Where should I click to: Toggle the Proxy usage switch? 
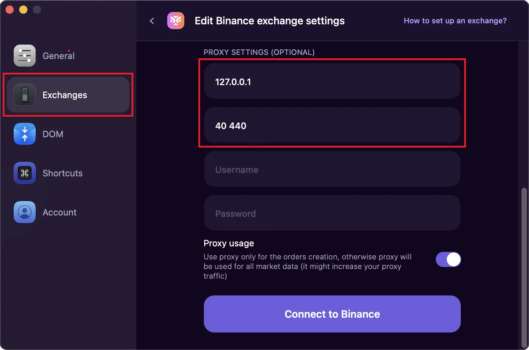[448, 259]
